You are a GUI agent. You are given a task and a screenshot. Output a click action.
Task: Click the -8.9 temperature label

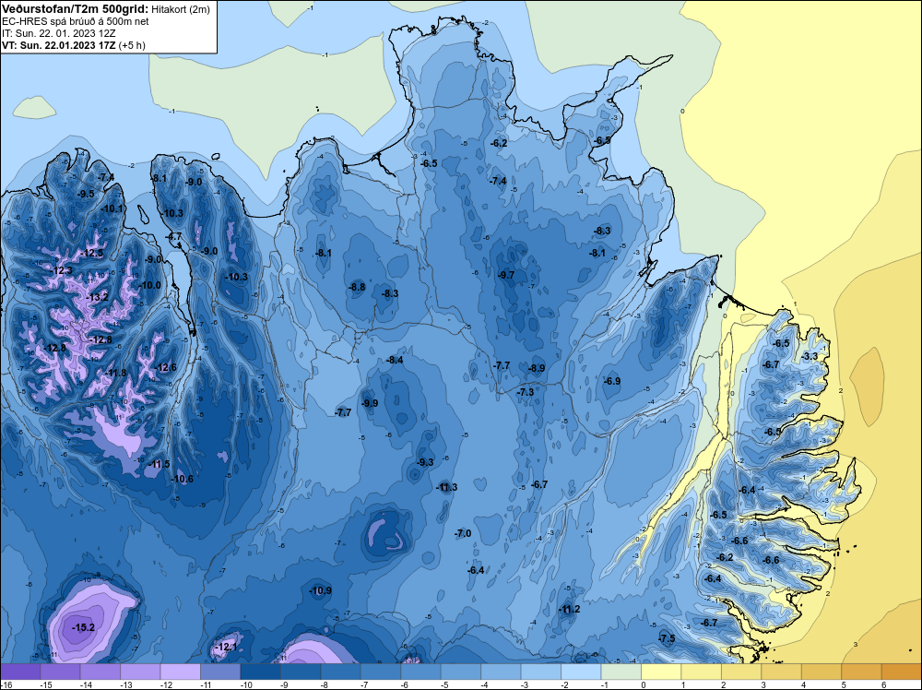[x=537, y=368]
